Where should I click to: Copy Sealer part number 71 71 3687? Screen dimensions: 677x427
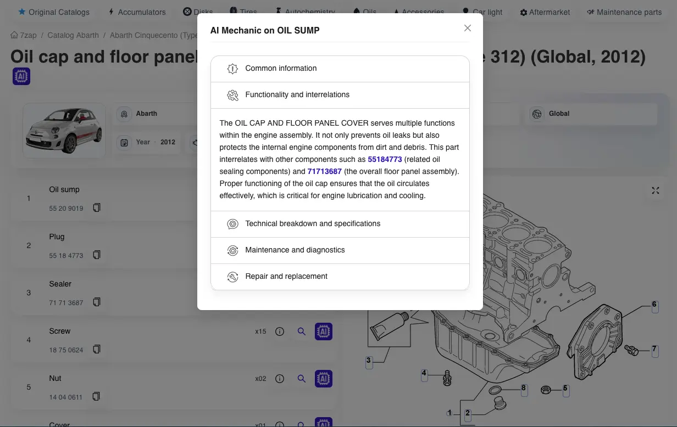[97, 302]
